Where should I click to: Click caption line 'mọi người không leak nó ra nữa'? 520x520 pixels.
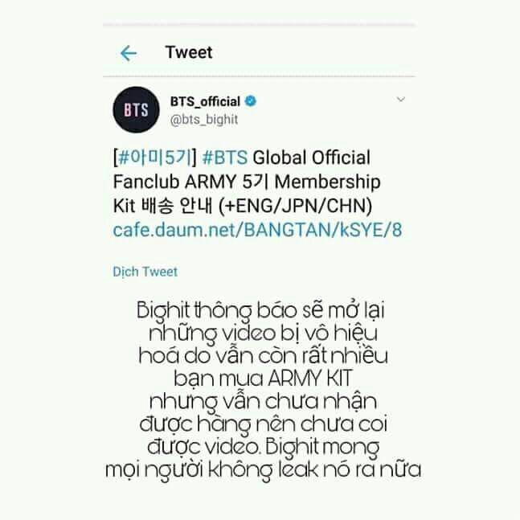pos(264,470)
